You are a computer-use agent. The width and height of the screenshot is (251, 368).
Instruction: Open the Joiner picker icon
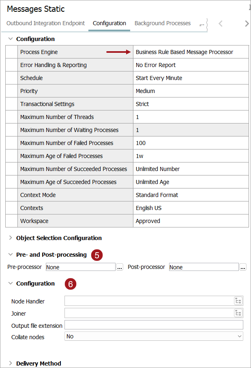[x=238, y=313]
